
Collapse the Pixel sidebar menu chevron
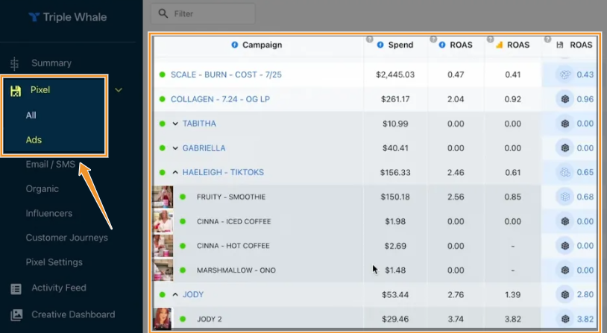(x=119, y=90)
